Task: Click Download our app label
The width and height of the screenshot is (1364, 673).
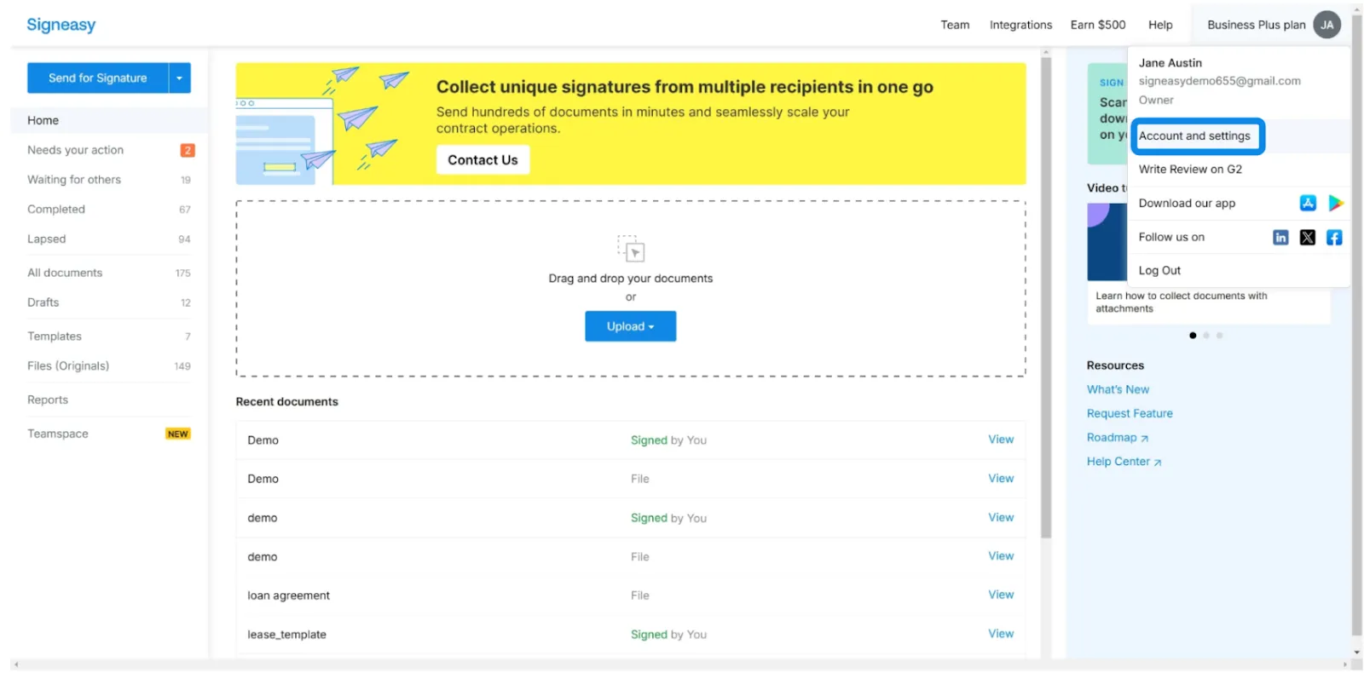Action: coord(1187,204)
